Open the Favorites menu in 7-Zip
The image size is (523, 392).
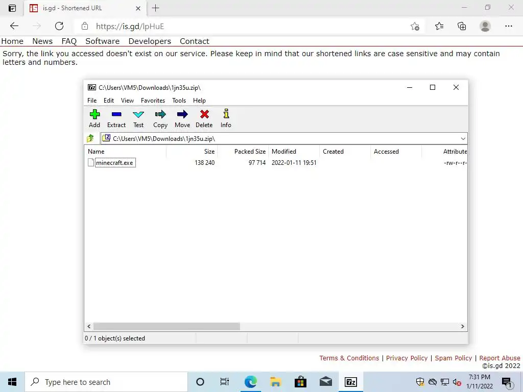pos(153,101)
